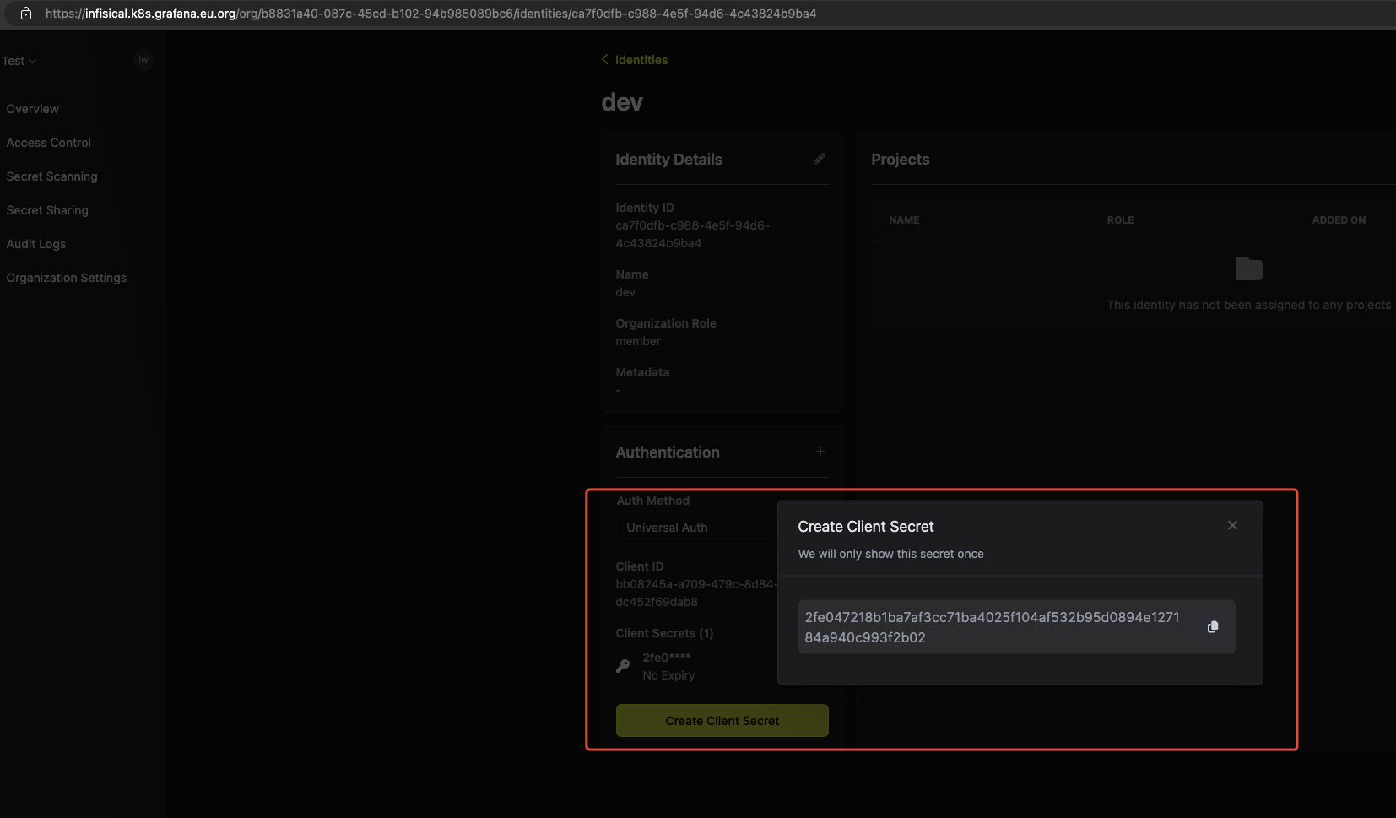Click the empty folder icon in Projects
Viewport: 1396px width, 818px height.
tap(1248, 269)
